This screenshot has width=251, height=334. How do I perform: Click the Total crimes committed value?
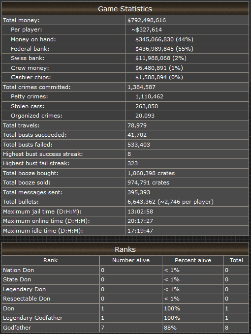(x=141, y=87)
